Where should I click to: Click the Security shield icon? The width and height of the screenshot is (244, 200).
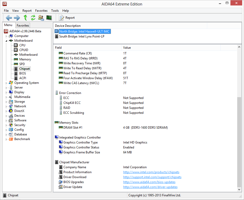pos(11,125)
